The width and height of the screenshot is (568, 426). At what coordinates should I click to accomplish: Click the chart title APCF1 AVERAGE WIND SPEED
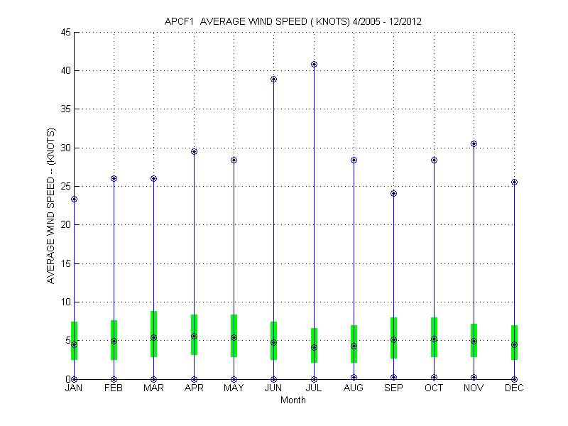(293, 21)
